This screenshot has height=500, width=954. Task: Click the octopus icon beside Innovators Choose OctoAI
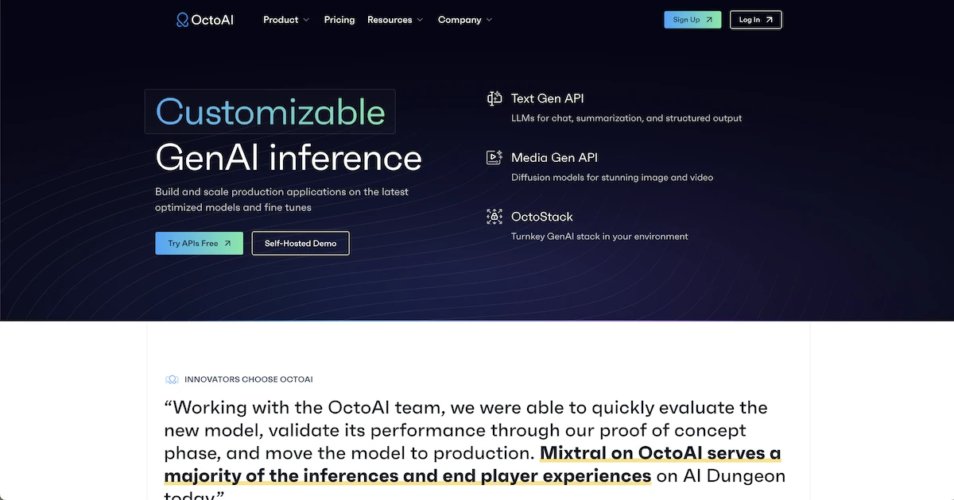coord(170,379)
